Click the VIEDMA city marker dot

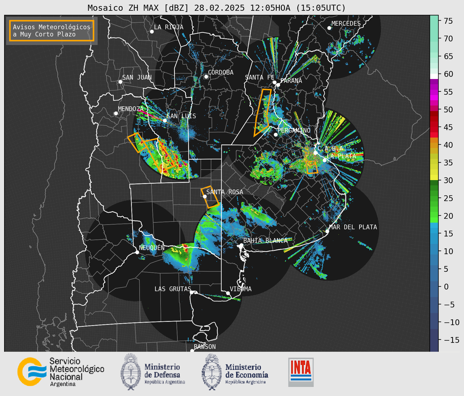pyautogui.click(x=228, y=293)
